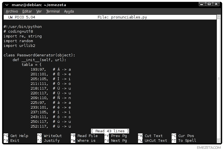Click the ^V Next Pg shortcut
Image resolution: width=224 pixels, height=151 pixels.
[116, 140]
